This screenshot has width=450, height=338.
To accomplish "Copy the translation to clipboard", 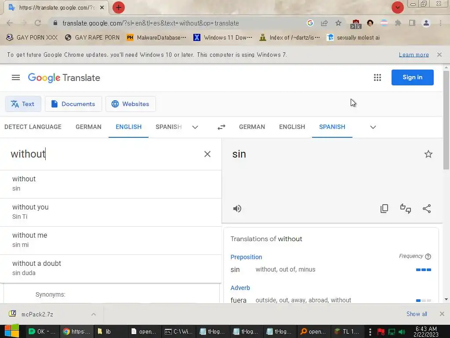I will pyautogui.click(x=384, y=209).
